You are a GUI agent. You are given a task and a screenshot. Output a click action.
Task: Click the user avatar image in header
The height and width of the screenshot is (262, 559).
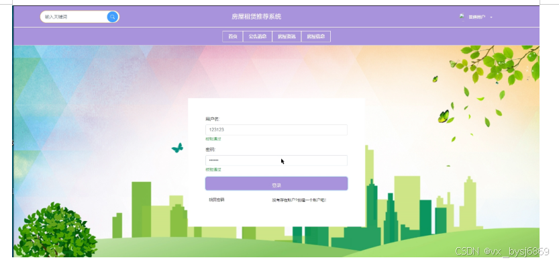(x=462, y=16)
